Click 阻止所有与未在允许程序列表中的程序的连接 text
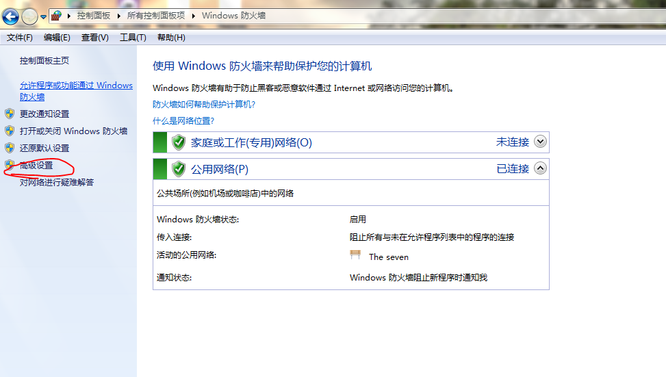666x377 pixels. click(x=432, y=237)
